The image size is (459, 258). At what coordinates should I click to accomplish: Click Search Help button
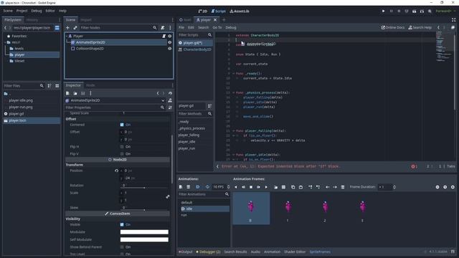tap(420, 27)
